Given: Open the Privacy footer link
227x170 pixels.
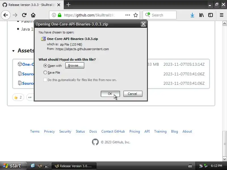Looking at the screenshot, I should coord(49,131).
